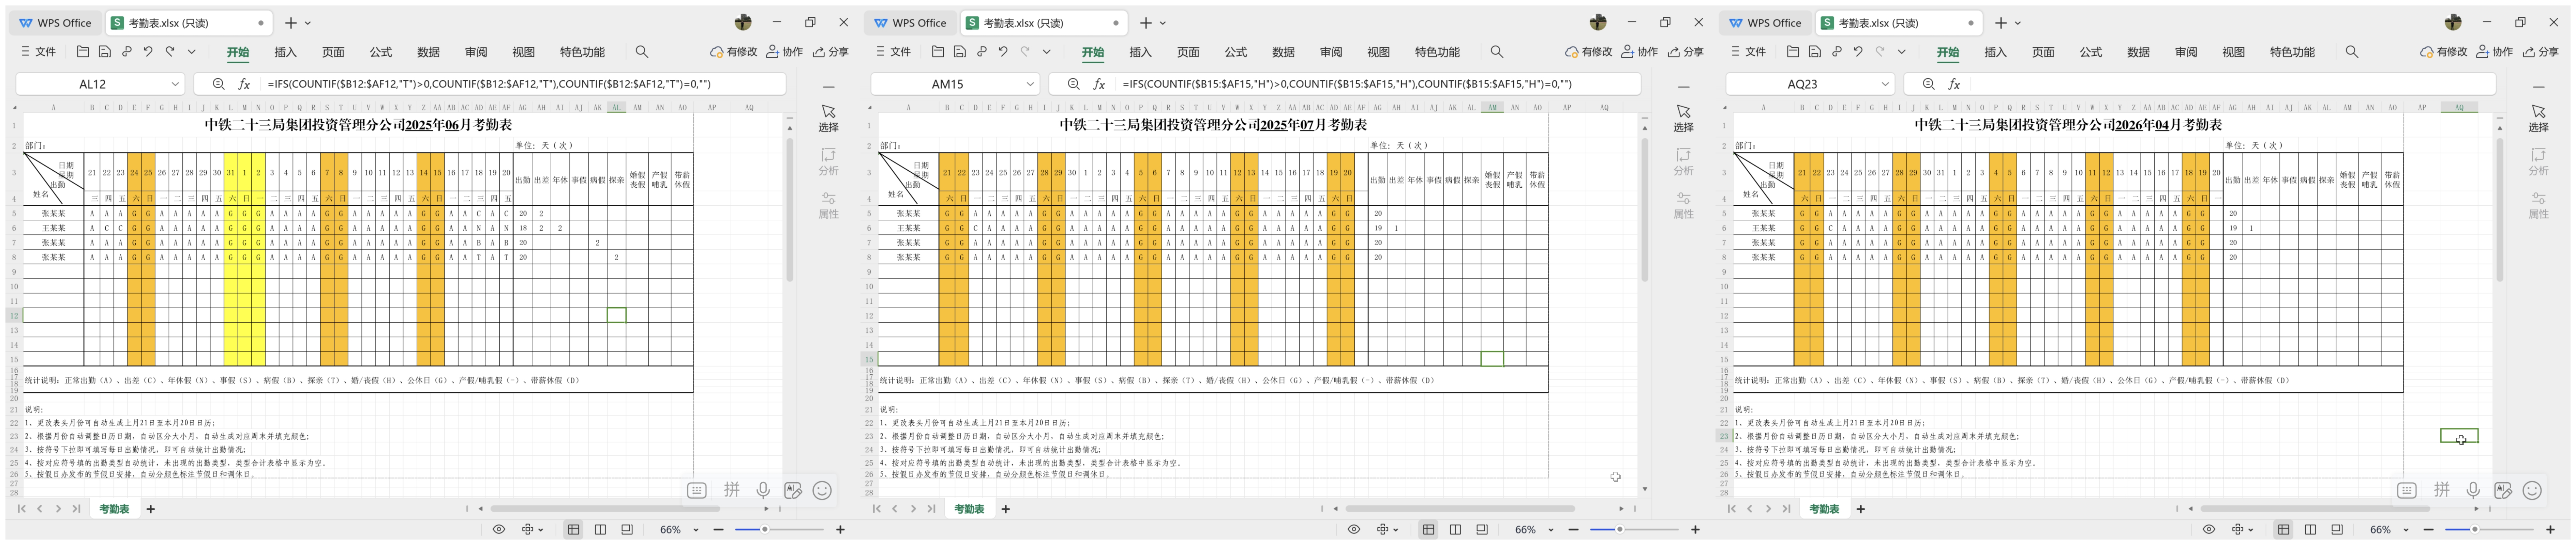Click 分析 in the left window side panel
Image resolution: width=2576 pixels, height=545 pixels.
tap(828, 162)
